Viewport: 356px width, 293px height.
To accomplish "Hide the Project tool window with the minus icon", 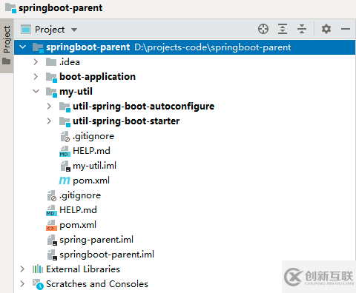I will click(x=346, y=29).
